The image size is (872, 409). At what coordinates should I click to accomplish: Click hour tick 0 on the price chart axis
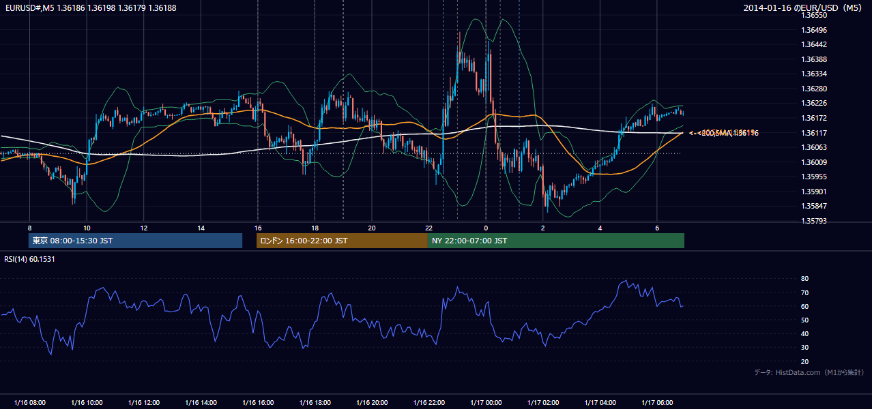pos(486,228)
